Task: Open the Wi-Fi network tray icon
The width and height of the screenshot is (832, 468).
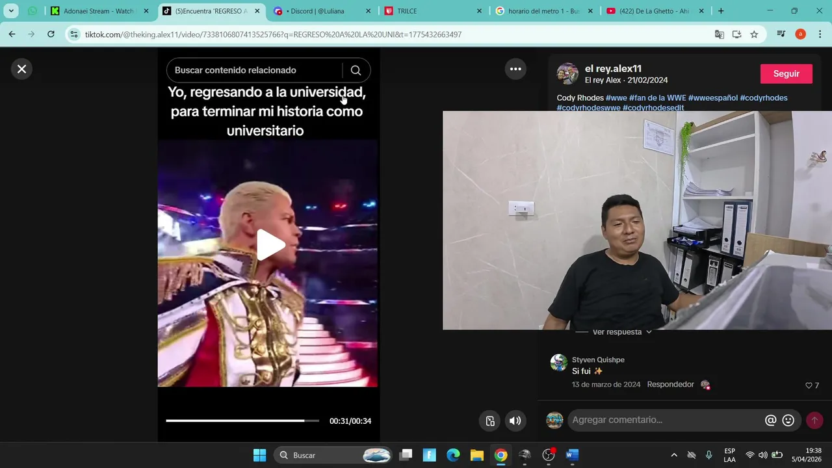Action: (x=750, y=455)
